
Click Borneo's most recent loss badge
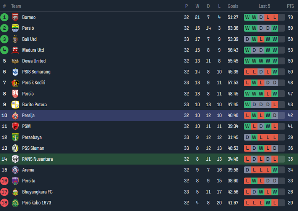point(274,17)
